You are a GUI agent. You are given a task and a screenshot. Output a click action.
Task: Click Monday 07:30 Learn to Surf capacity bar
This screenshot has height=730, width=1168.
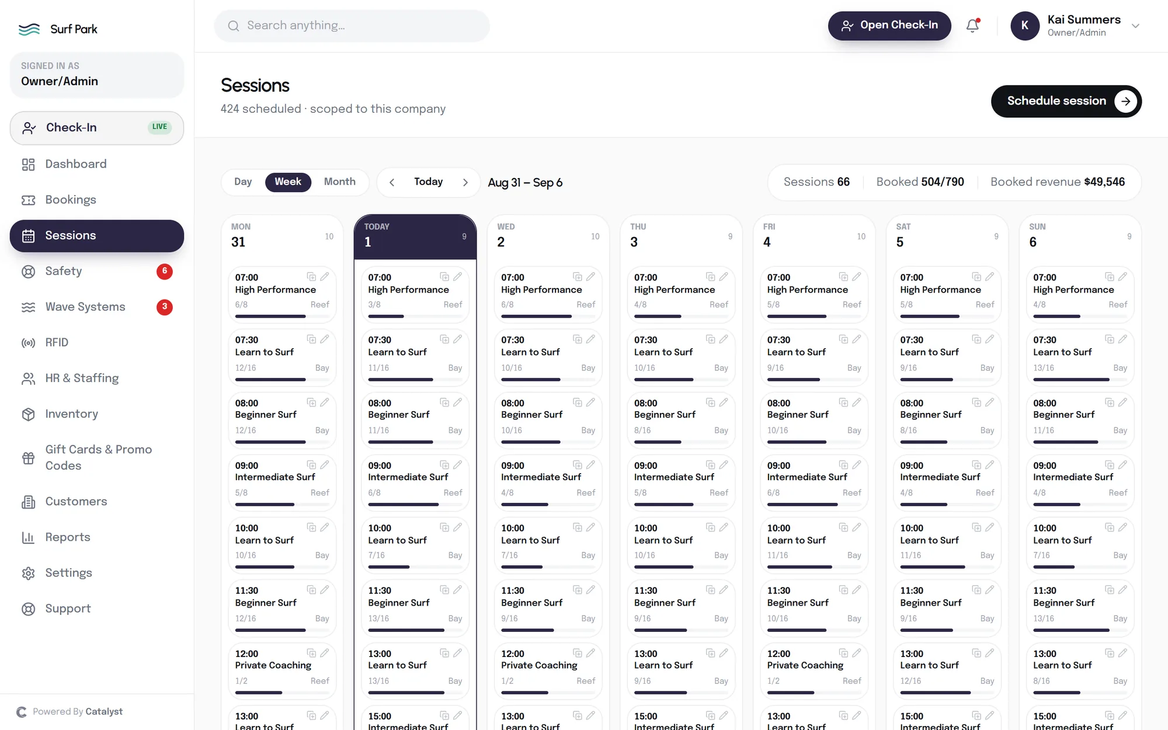(282, 380)
